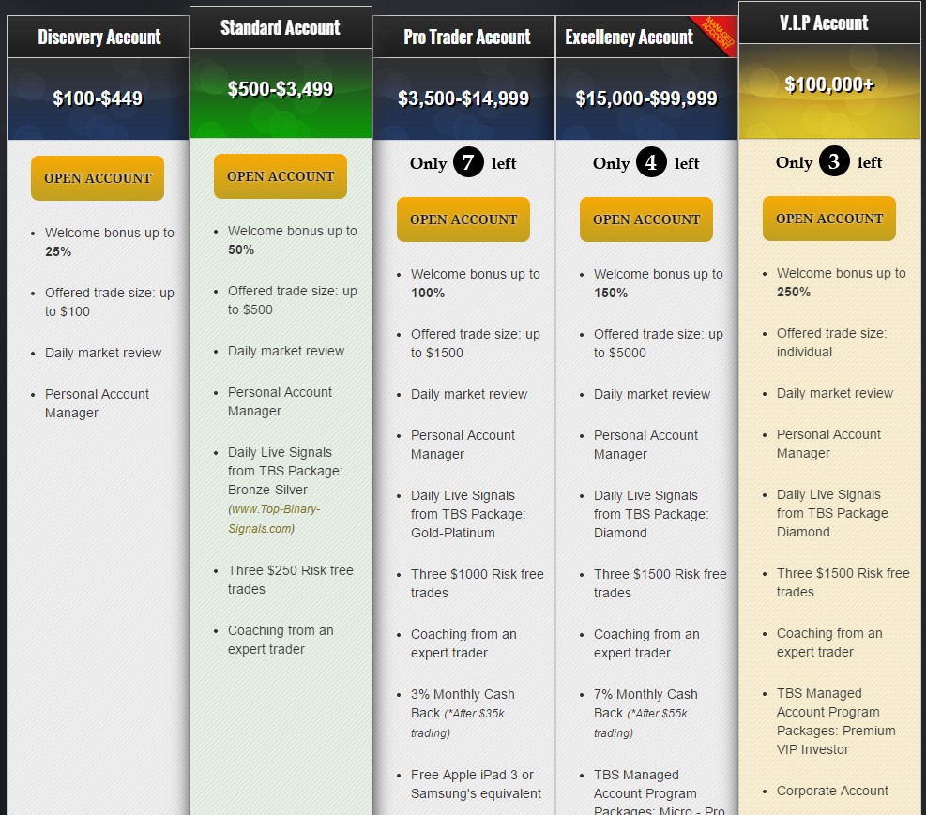Click Open Account for Excellency Account

[x=646, y=219]
